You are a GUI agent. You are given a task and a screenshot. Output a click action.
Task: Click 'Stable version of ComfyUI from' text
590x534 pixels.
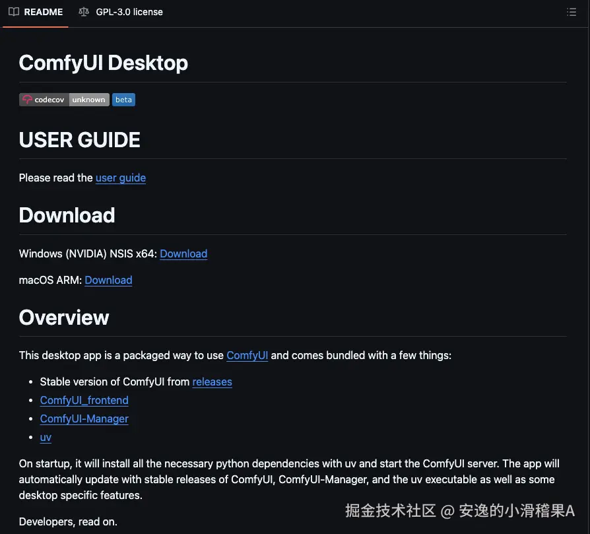point(115,382)
